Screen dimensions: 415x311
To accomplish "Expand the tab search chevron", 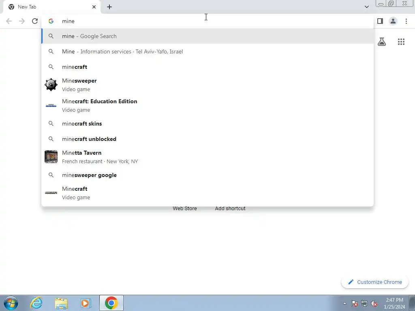I will click(x=366, y=7).
